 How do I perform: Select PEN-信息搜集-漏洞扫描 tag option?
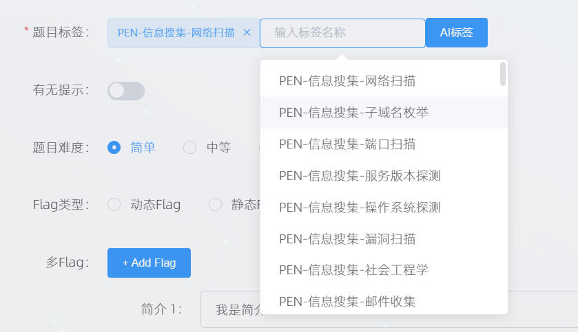(347, 239)
